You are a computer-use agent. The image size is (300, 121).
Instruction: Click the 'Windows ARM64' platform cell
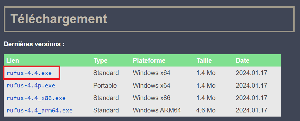[157, 111]
